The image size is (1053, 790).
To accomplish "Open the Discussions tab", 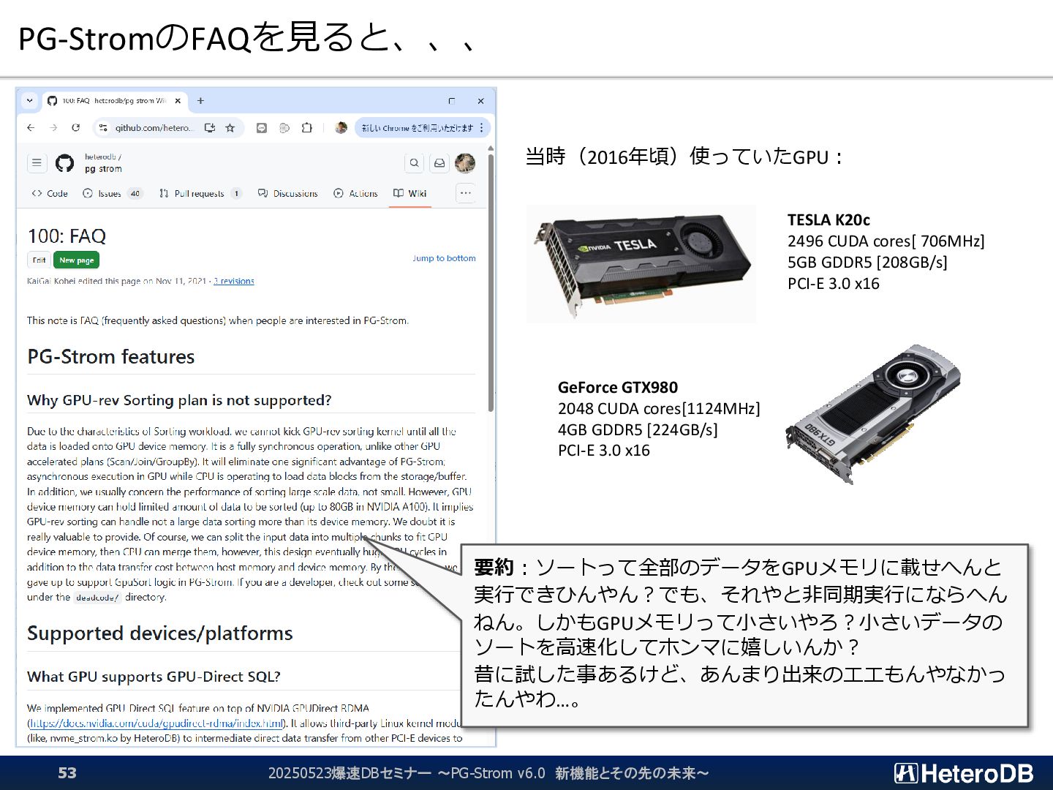I will (287, 193).
